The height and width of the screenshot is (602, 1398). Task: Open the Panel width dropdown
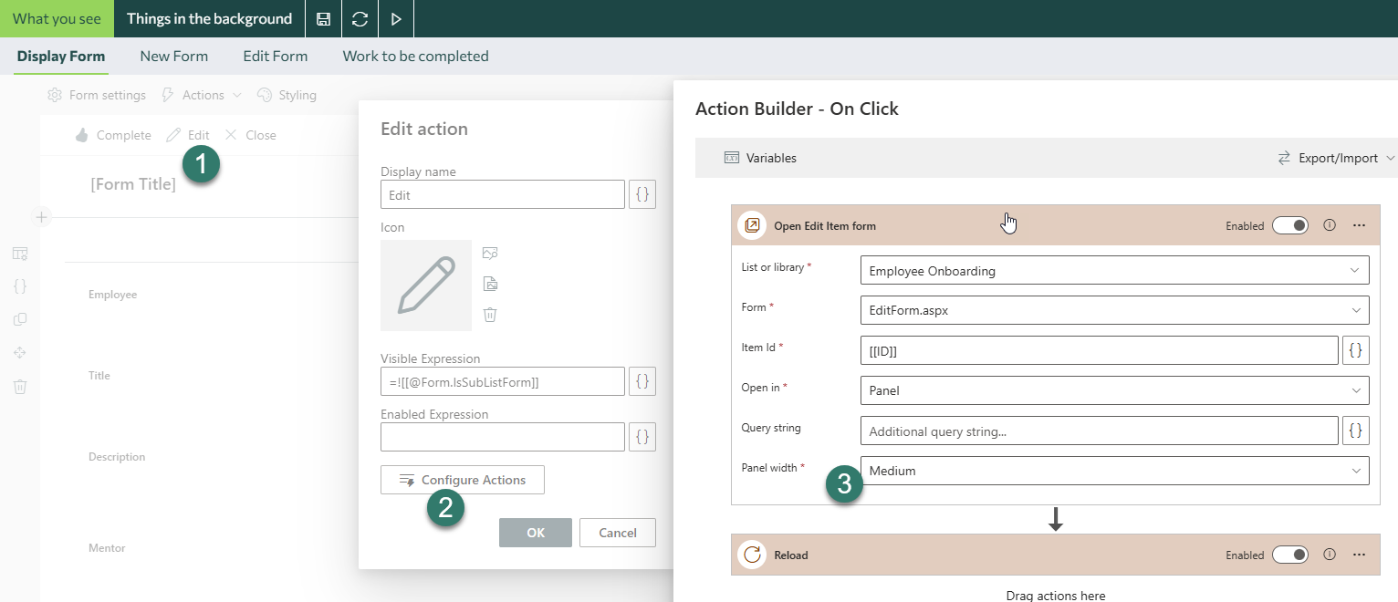coord(1114,471)
